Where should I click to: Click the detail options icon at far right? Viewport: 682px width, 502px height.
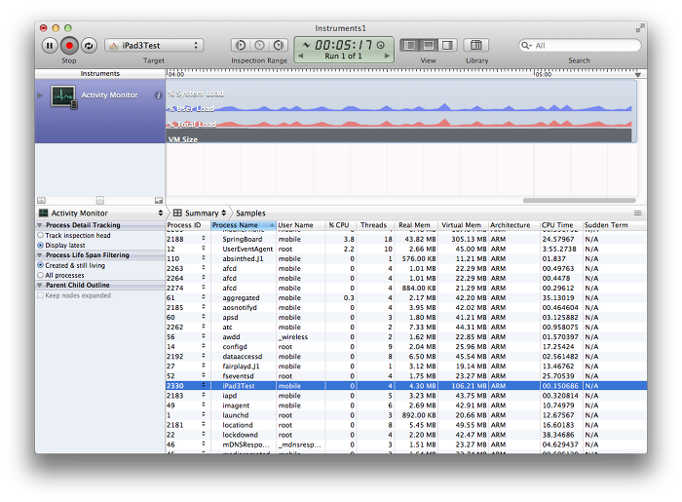pyautogui.click(x=637, y=213)
